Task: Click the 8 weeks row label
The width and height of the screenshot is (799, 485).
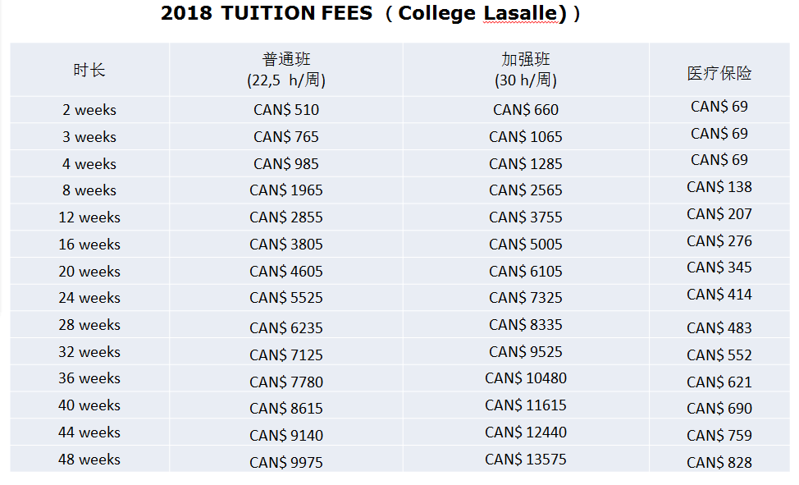Action: (x=89, y=190)
